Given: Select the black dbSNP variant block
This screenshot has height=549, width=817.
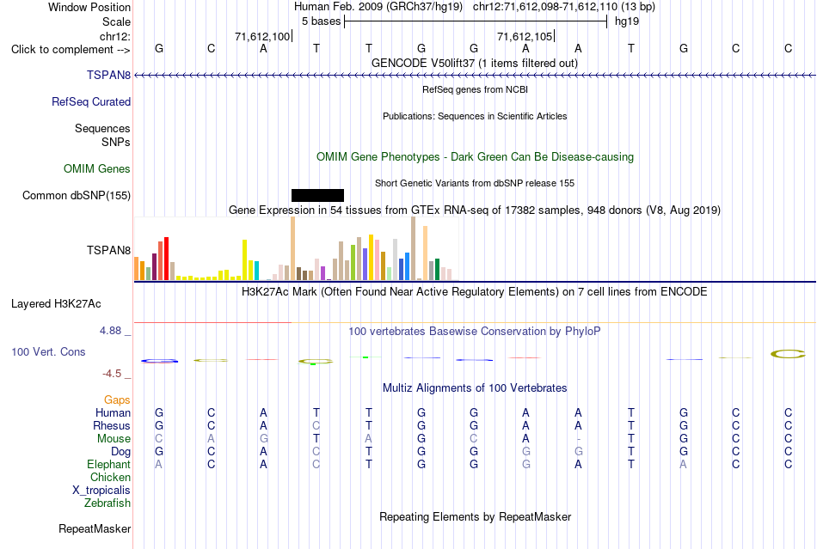Looking at the screenshot, I should pos(317,195).
